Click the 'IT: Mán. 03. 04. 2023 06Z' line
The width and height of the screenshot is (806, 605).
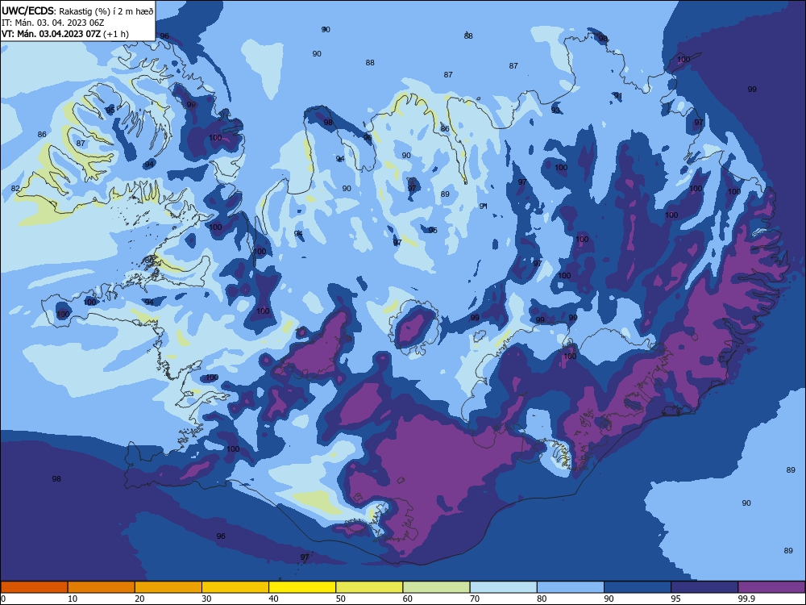click(x=53, y=23)
